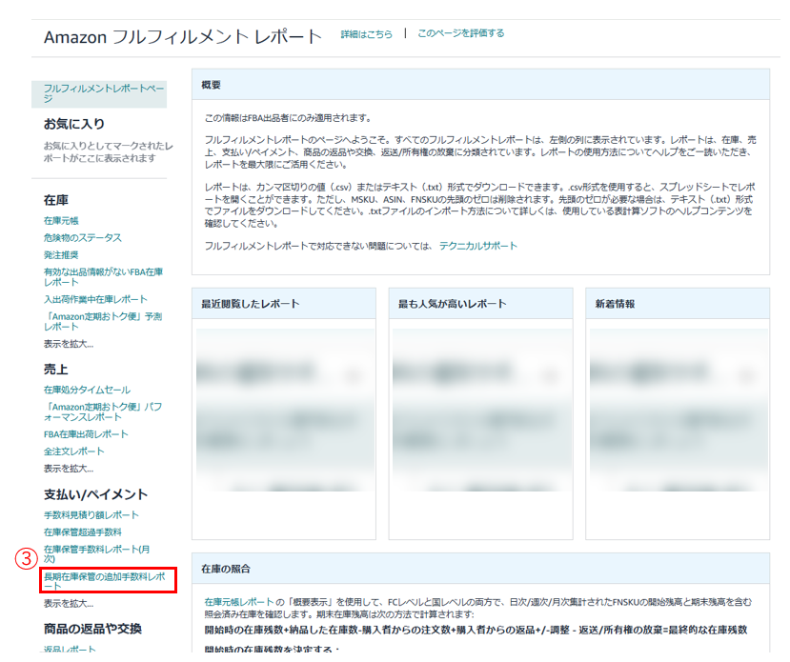
Task: Click 概要 panel header
Action: click(x=480, y=85)
